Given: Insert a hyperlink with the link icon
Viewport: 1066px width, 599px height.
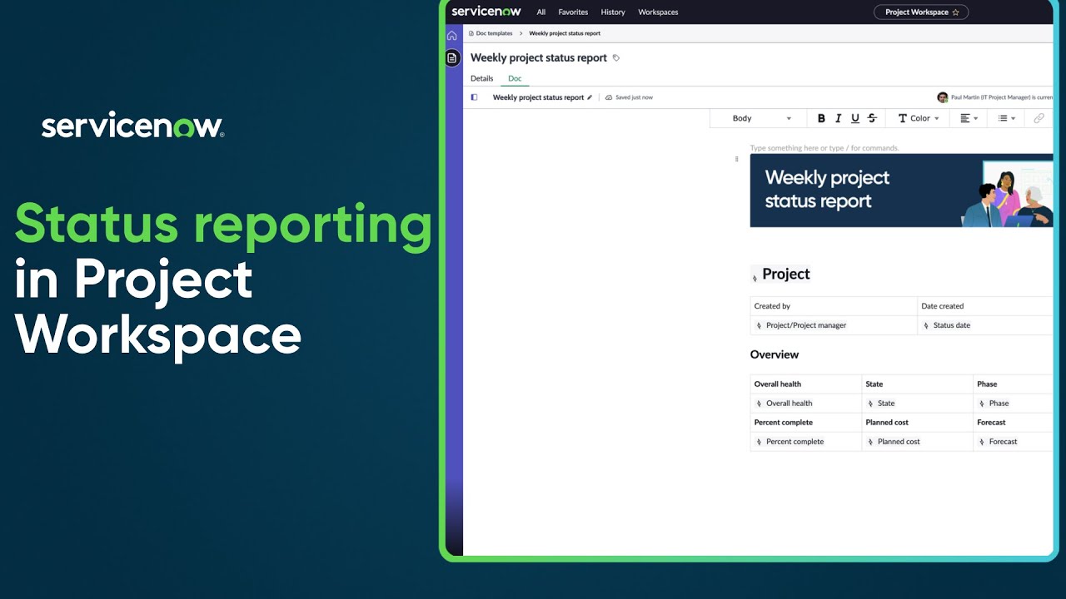Looking at the screenshot, I should (x=1039, y=117).
